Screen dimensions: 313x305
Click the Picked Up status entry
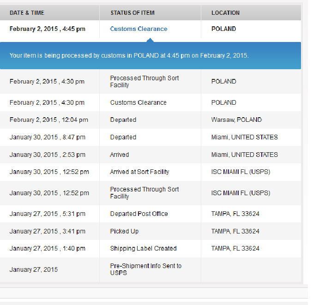click(x=124, y=231)
